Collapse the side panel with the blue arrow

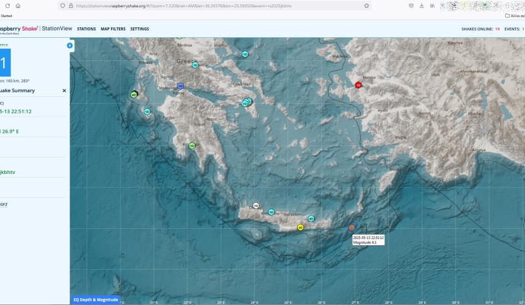click(70, 46)
